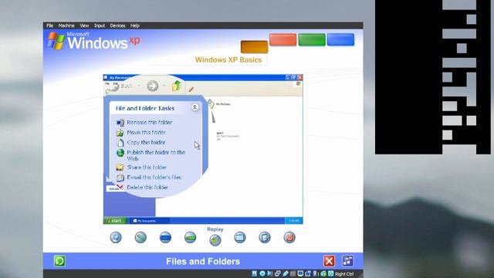Click the third round button with blue window
The width and height of the screenshot is (494, 278).
pos(165,237)
